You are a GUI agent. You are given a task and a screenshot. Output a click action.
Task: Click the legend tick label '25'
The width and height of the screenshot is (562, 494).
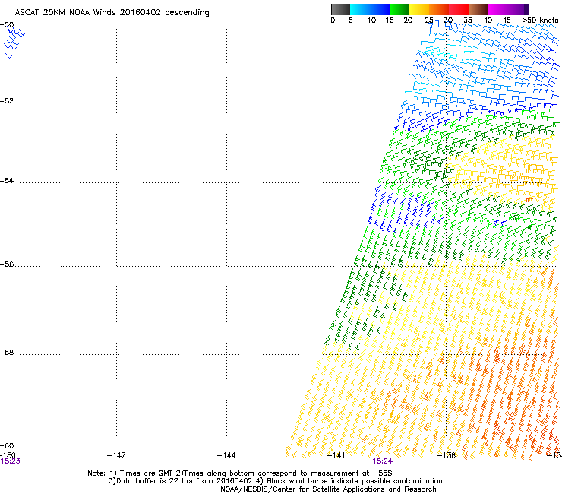[428, 21]
